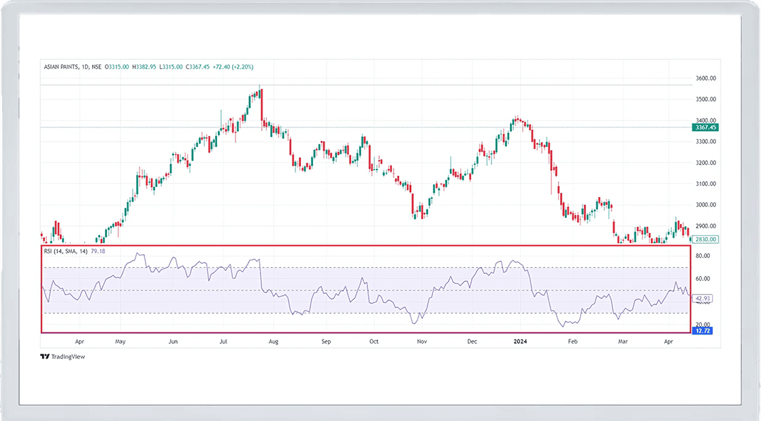Click the blue 12.72 RSI axis label

pos(704,330)
